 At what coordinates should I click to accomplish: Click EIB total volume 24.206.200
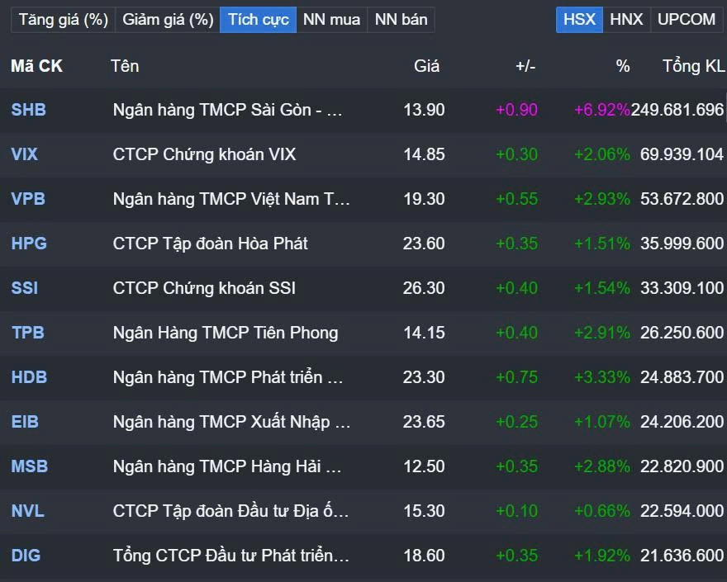pos(682,422)
